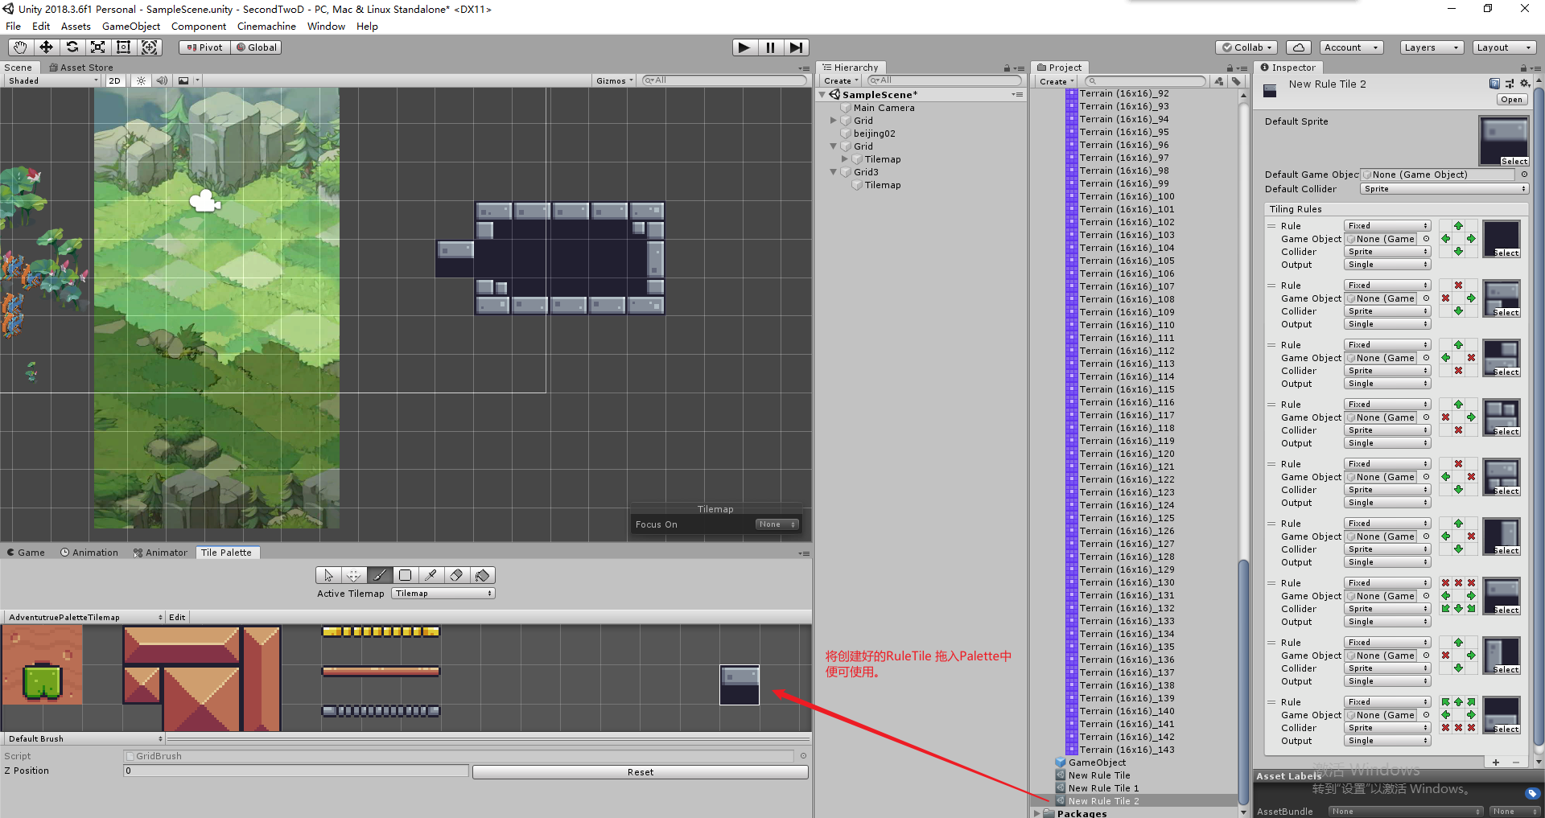Add a new tiling rule with plus

coord(1496,763)
